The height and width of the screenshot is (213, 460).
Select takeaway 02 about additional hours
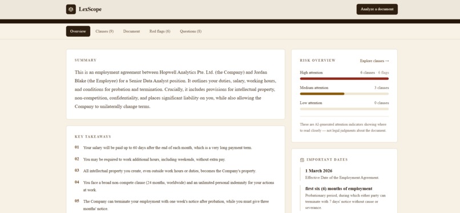(150, 159)
